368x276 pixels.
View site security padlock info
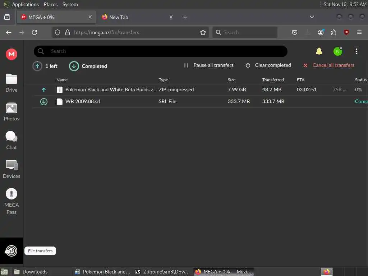(x=68, y=32)
